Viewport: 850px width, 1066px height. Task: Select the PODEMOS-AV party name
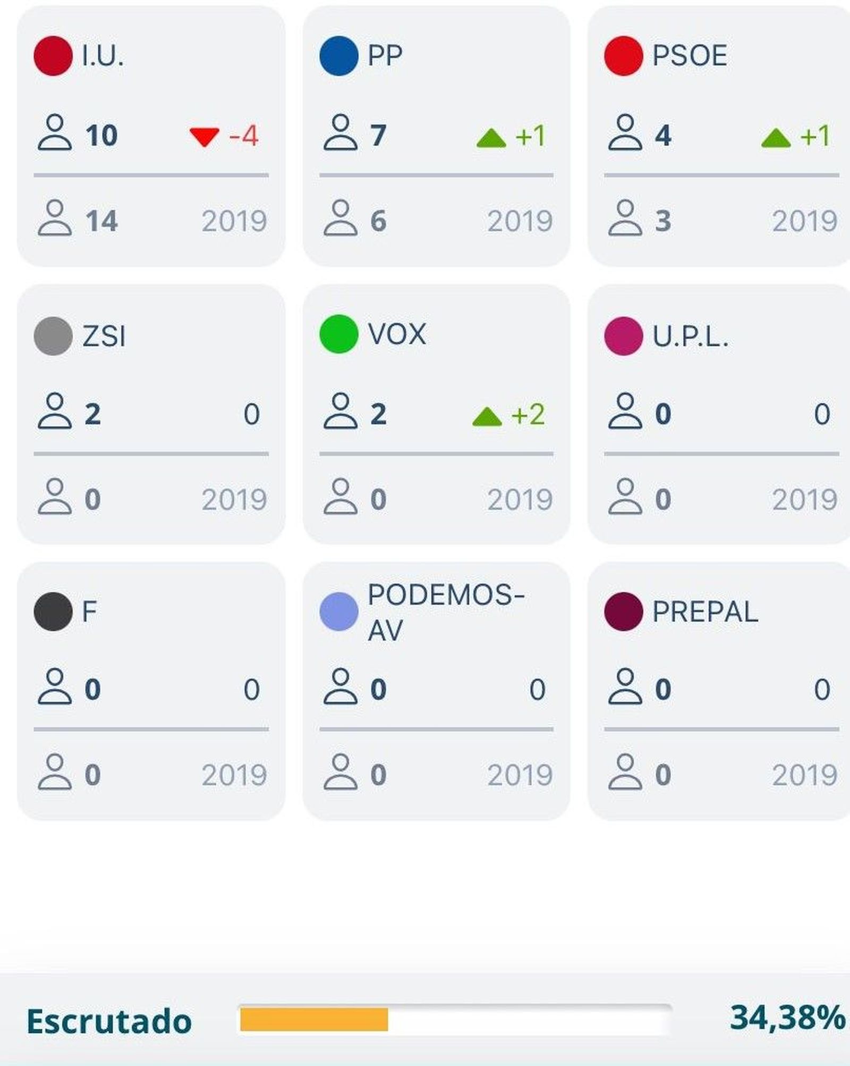(x=445, y=612)
